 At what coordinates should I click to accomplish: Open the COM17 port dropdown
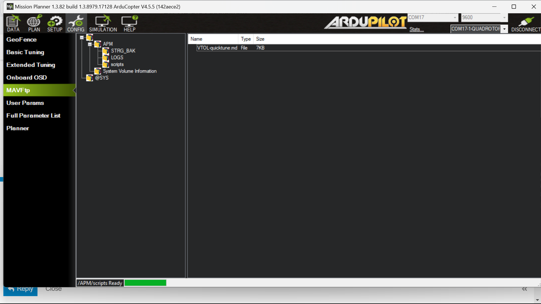point(455,17)
